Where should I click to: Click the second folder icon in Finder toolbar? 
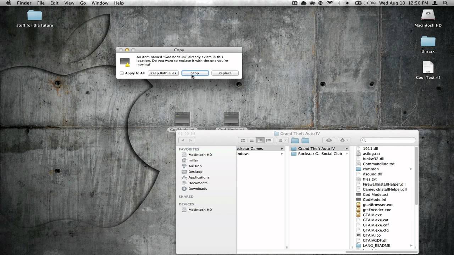click(305, 140)
